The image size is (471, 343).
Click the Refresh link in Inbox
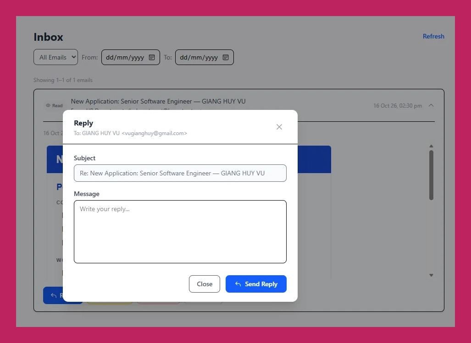433,36
